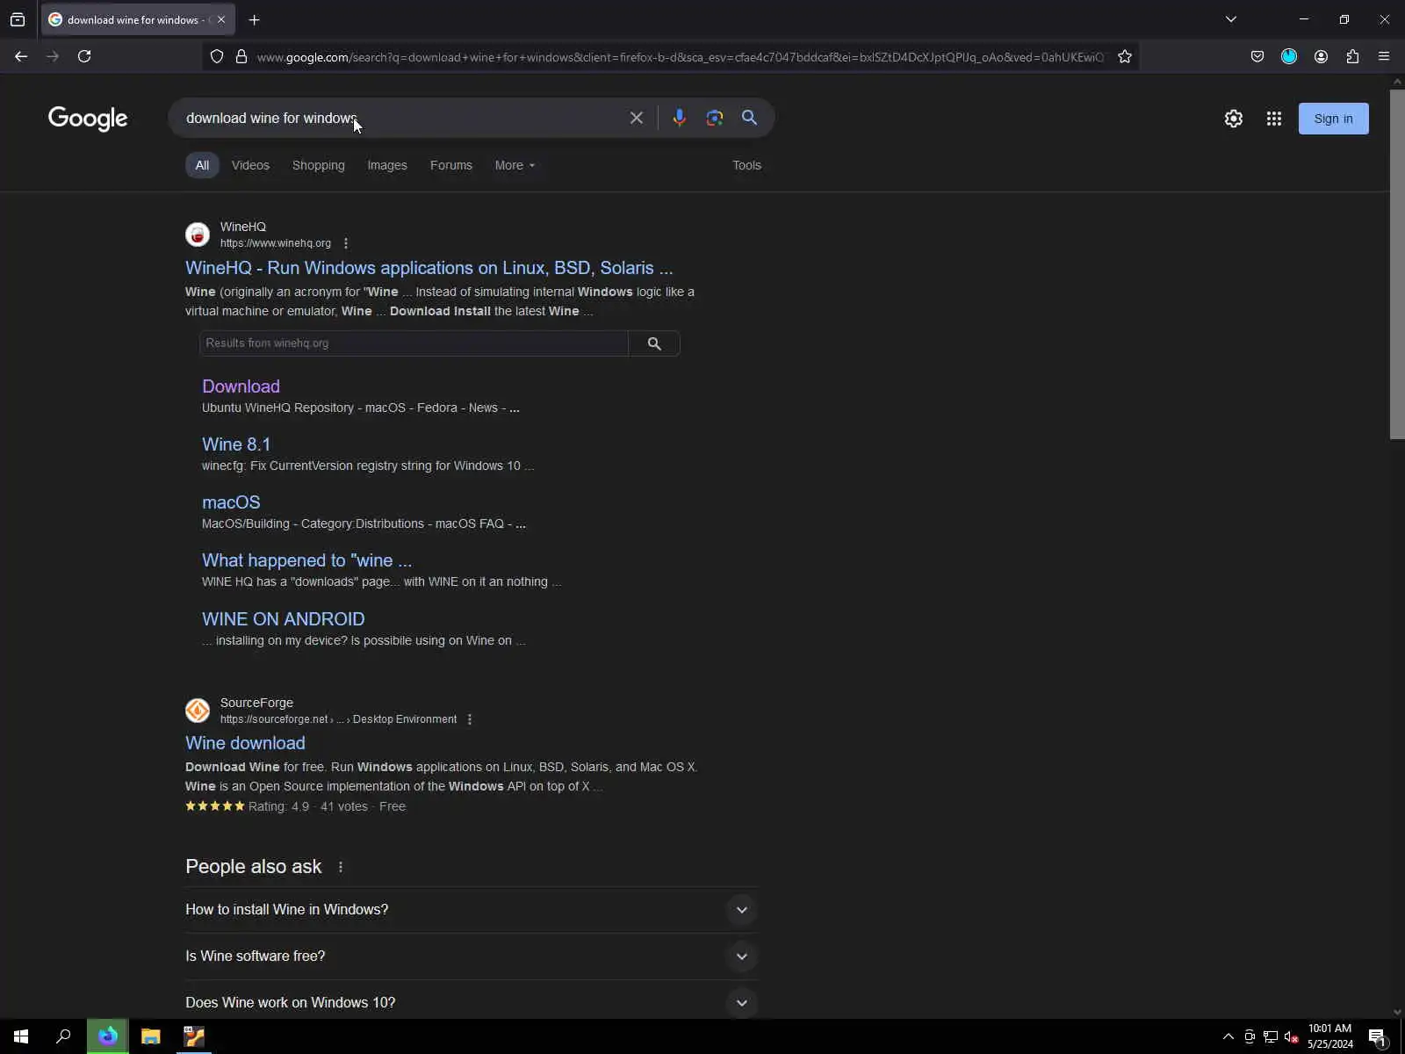
Task: Open the Firefox application menu
Action: [1384, 56]
